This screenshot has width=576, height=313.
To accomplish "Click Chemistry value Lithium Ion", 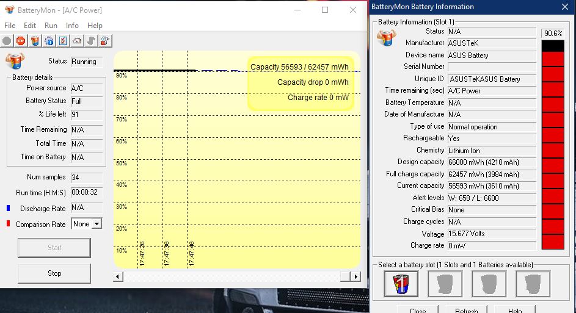I will pos(492,151).
